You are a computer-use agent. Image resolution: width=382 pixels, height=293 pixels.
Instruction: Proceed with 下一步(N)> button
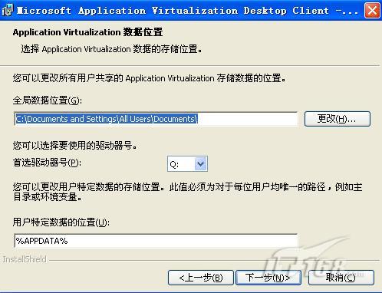pos(268,278)
